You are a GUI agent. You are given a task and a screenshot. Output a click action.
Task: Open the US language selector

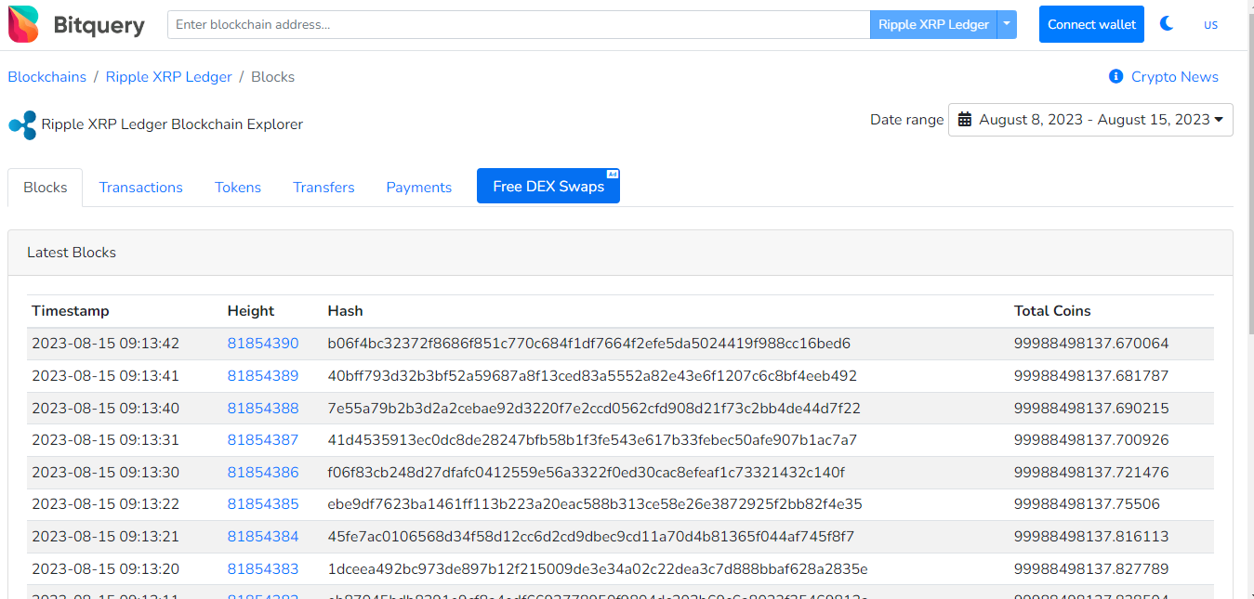pyautogui.click(x=1210, y=25)
